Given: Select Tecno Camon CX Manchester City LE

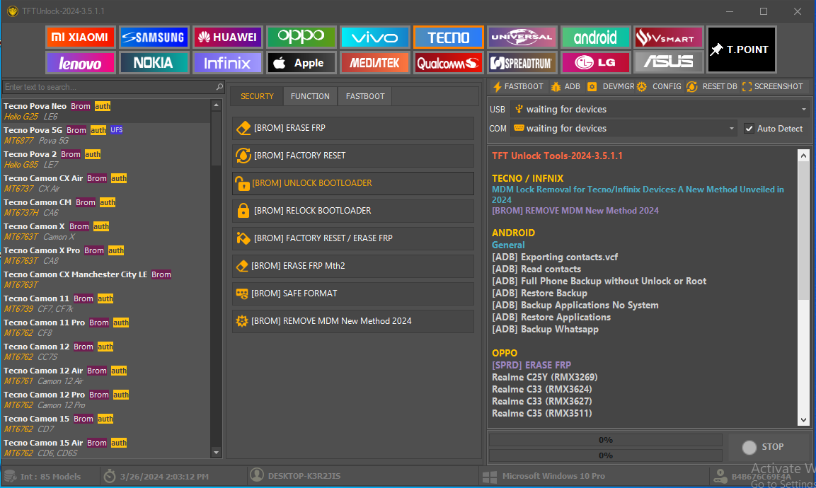Looking at the screenshot, I should tap(106, 279).
